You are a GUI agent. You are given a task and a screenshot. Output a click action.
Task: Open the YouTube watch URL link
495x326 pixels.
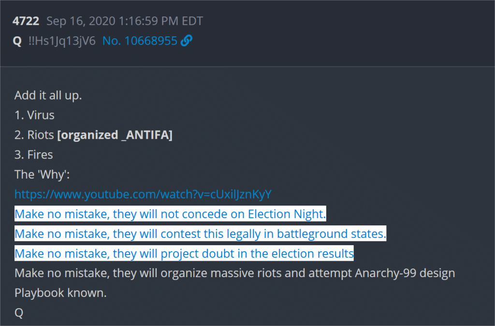(x=143, y=194)
